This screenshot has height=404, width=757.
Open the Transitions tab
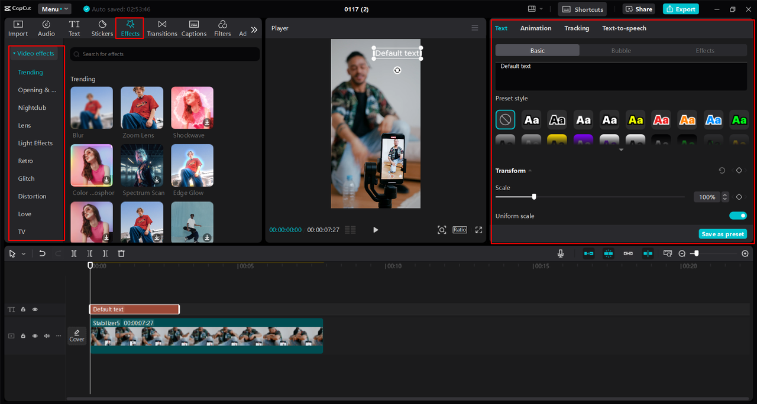(x=162, y=28)
